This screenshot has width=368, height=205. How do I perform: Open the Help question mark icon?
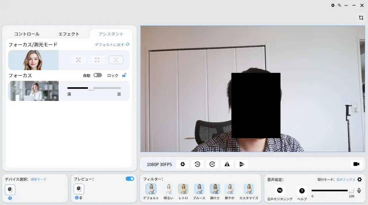[302, 191]
